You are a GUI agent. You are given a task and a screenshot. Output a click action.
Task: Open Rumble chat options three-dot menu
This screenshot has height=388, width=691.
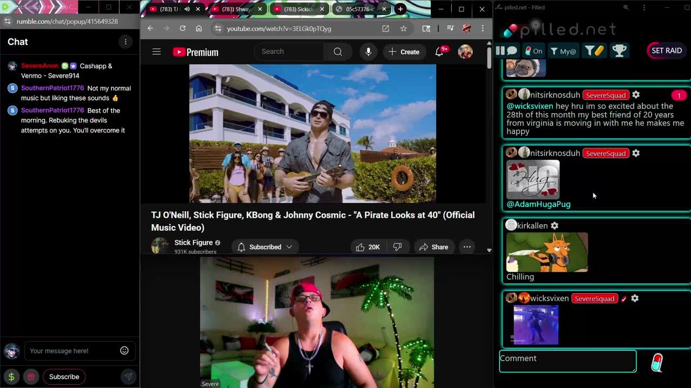coord(125,42)
